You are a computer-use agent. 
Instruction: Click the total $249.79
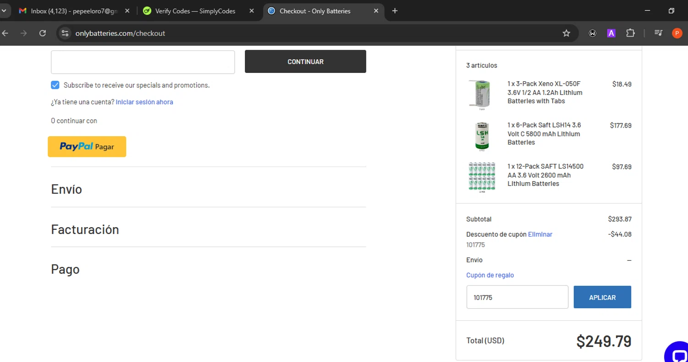[x=604, y=341]
